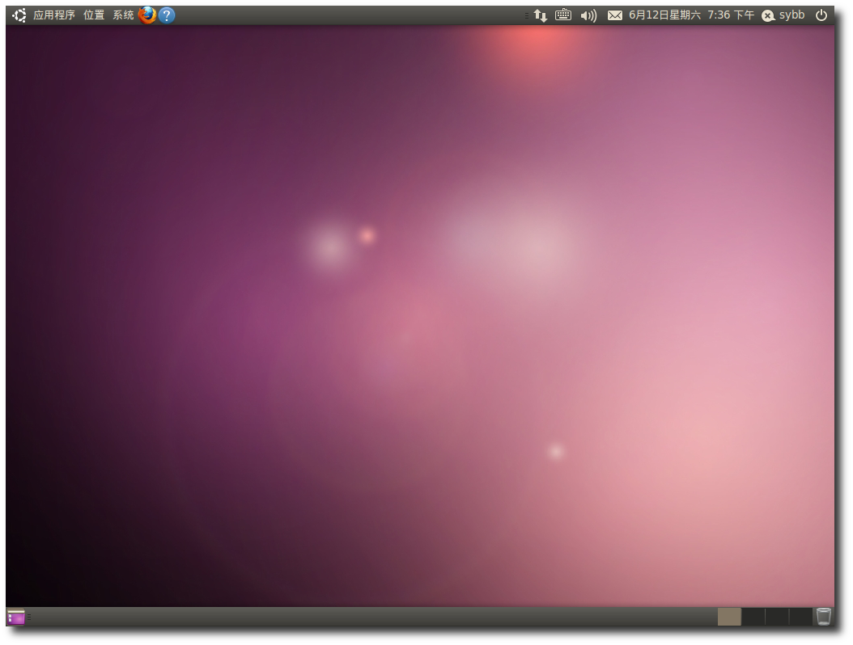Open the 应用程序 menu
Screen dimensions: 853x645
54,15
